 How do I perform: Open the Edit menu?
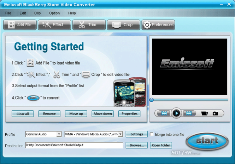tap(23, 13)
